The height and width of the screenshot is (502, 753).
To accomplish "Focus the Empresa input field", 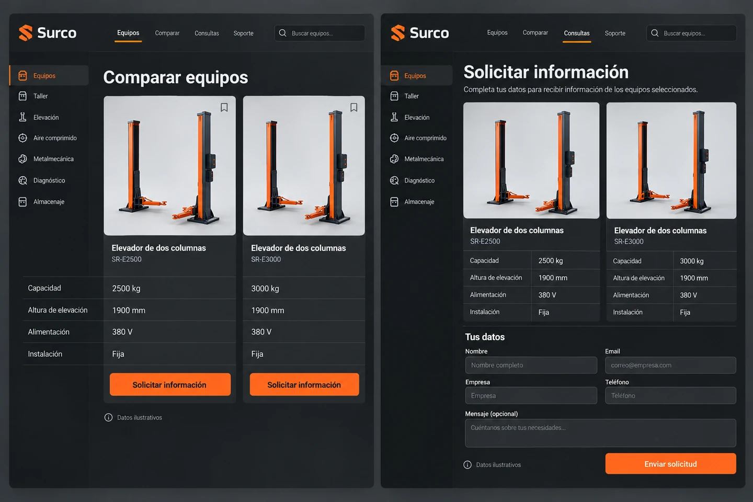I will click(x=531, y=395).
